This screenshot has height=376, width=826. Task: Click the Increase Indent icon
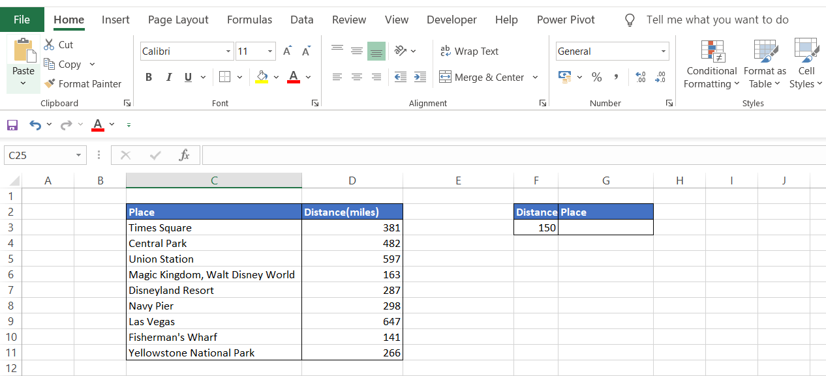point(420,77)
